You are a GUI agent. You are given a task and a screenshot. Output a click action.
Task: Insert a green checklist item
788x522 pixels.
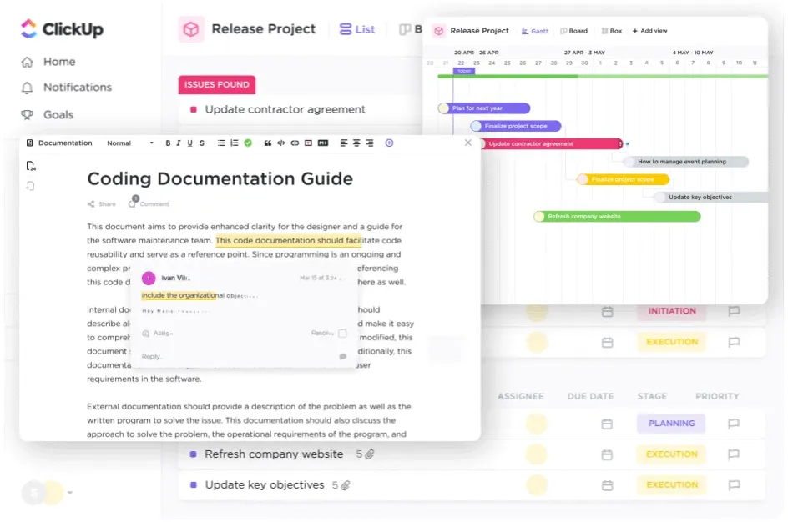(248, 143)
